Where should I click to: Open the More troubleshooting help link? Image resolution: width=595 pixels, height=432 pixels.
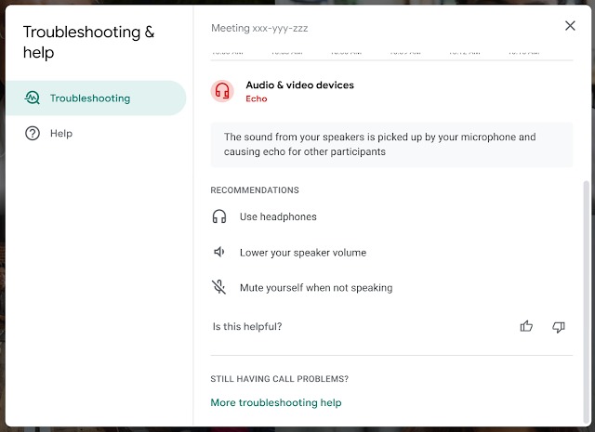(276, 402)
